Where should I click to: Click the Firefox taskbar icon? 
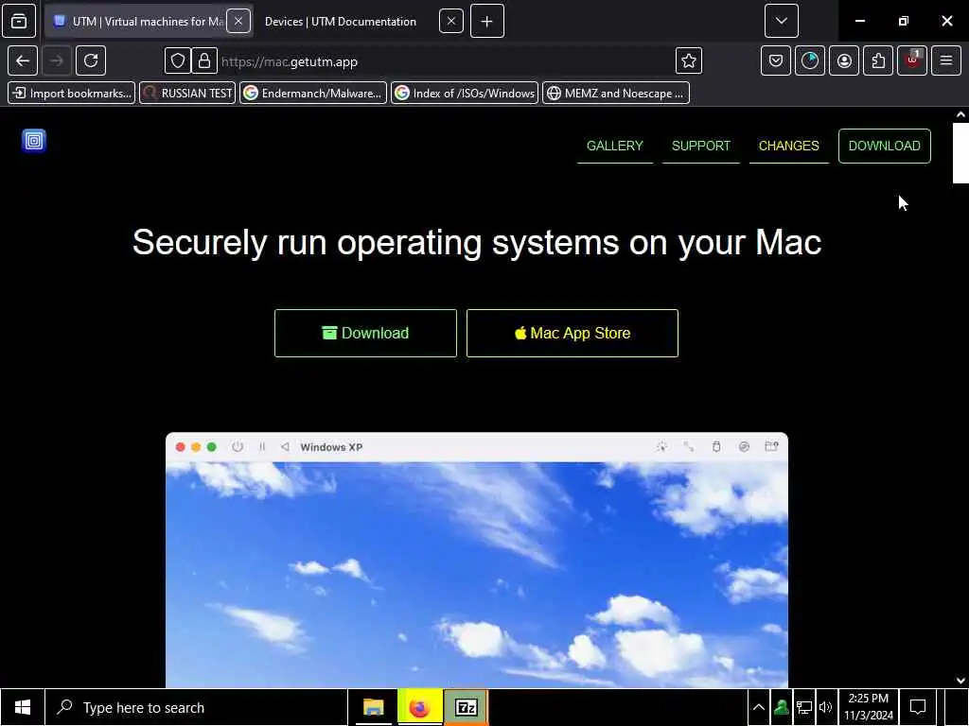tap(419, 707)
